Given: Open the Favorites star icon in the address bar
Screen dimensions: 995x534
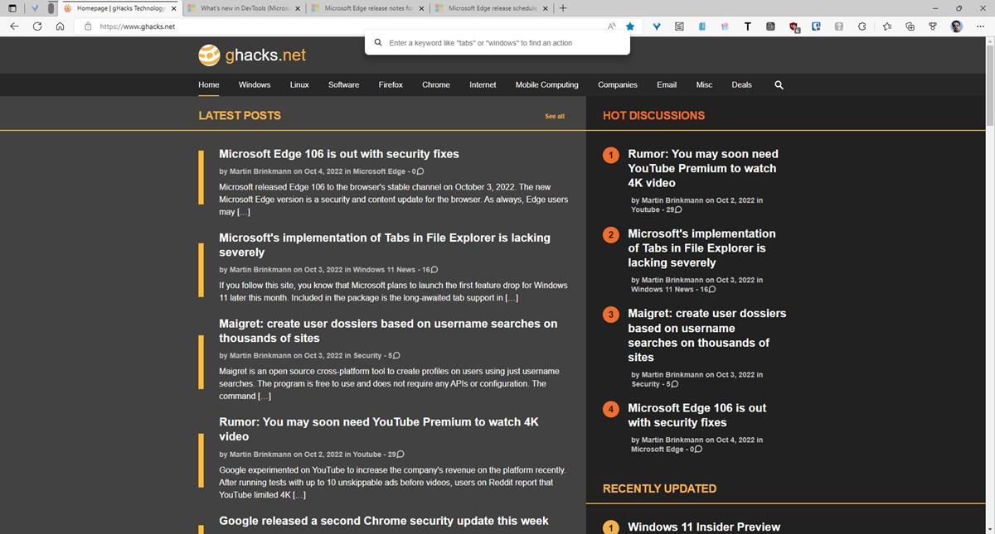Looking at the screenshot, I should click(630, 26).
